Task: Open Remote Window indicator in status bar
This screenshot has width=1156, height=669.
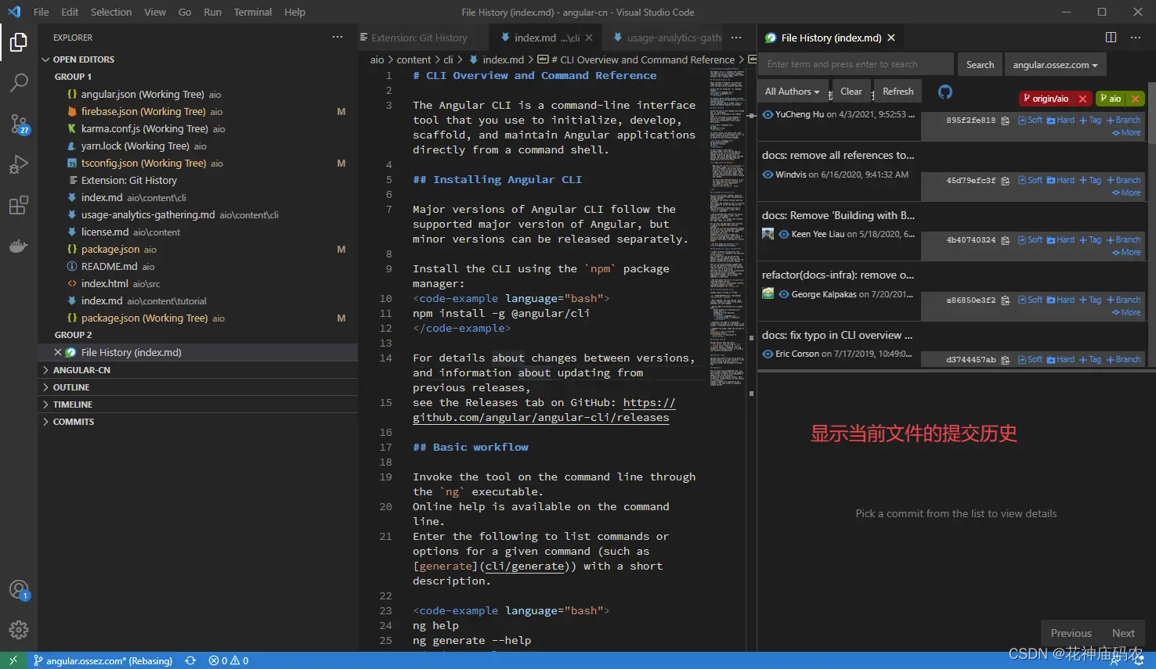Action: point(13,660)
